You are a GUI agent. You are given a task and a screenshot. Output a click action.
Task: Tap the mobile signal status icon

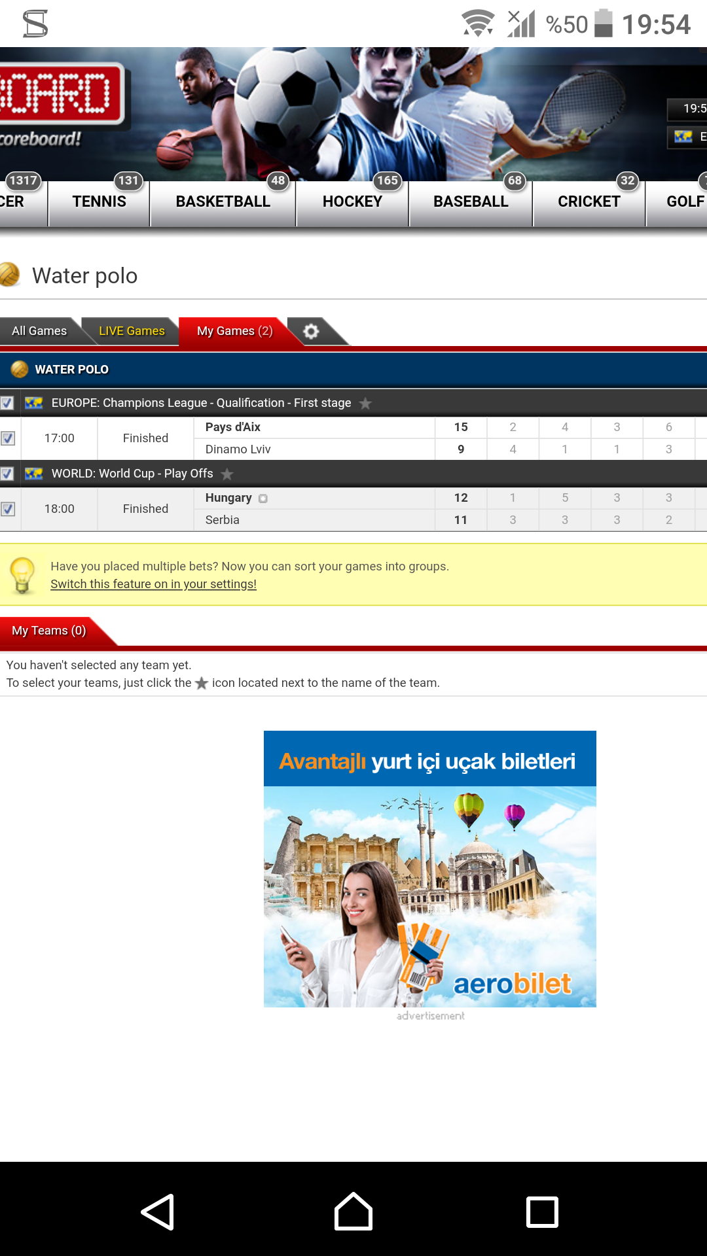click(x=521, y=24)
